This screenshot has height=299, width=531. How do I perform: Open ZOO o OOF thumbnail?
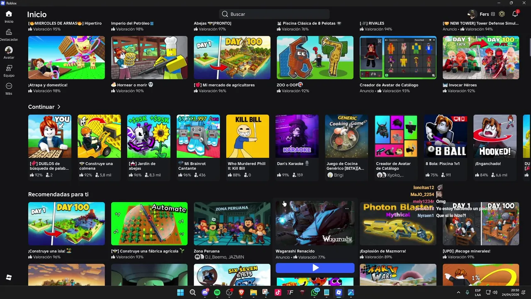point(315,57)
